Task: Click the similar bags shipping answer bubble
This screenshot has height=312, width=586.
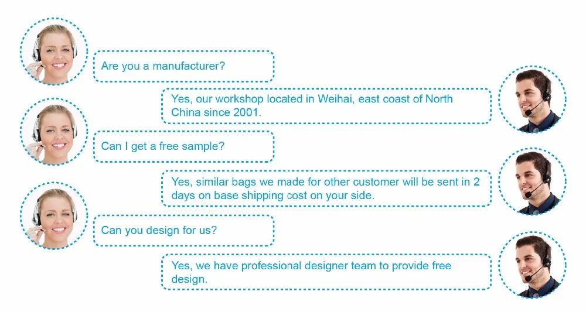Action: point(326,188)
